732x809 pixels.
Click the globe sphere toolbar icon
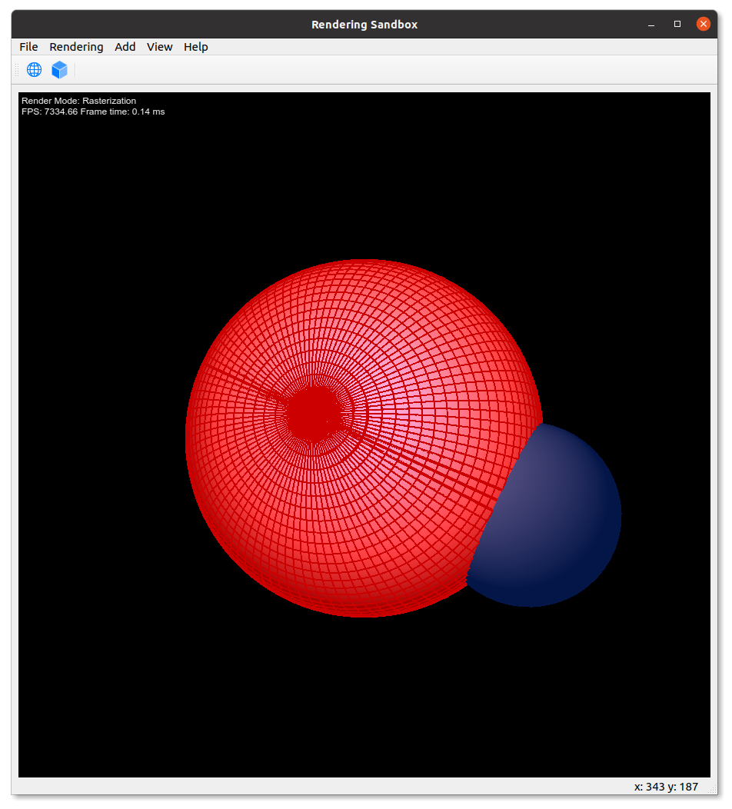tap(34, 70)
